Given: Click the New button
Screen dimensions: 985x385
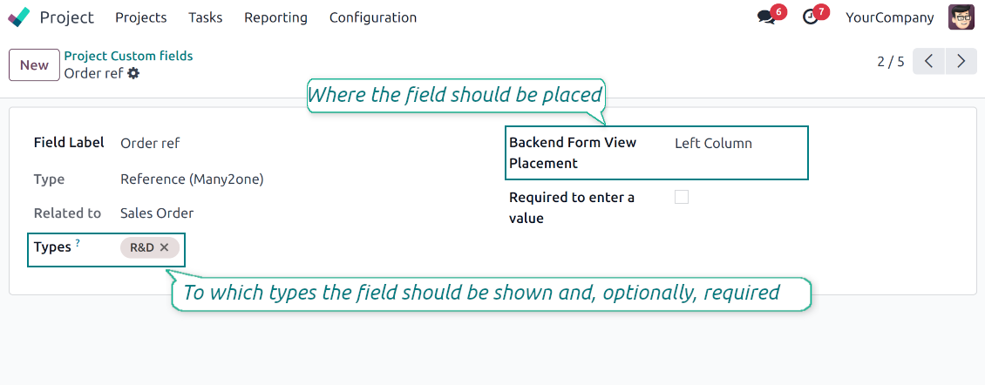Looking at the screenshot, I should (34, 65).
